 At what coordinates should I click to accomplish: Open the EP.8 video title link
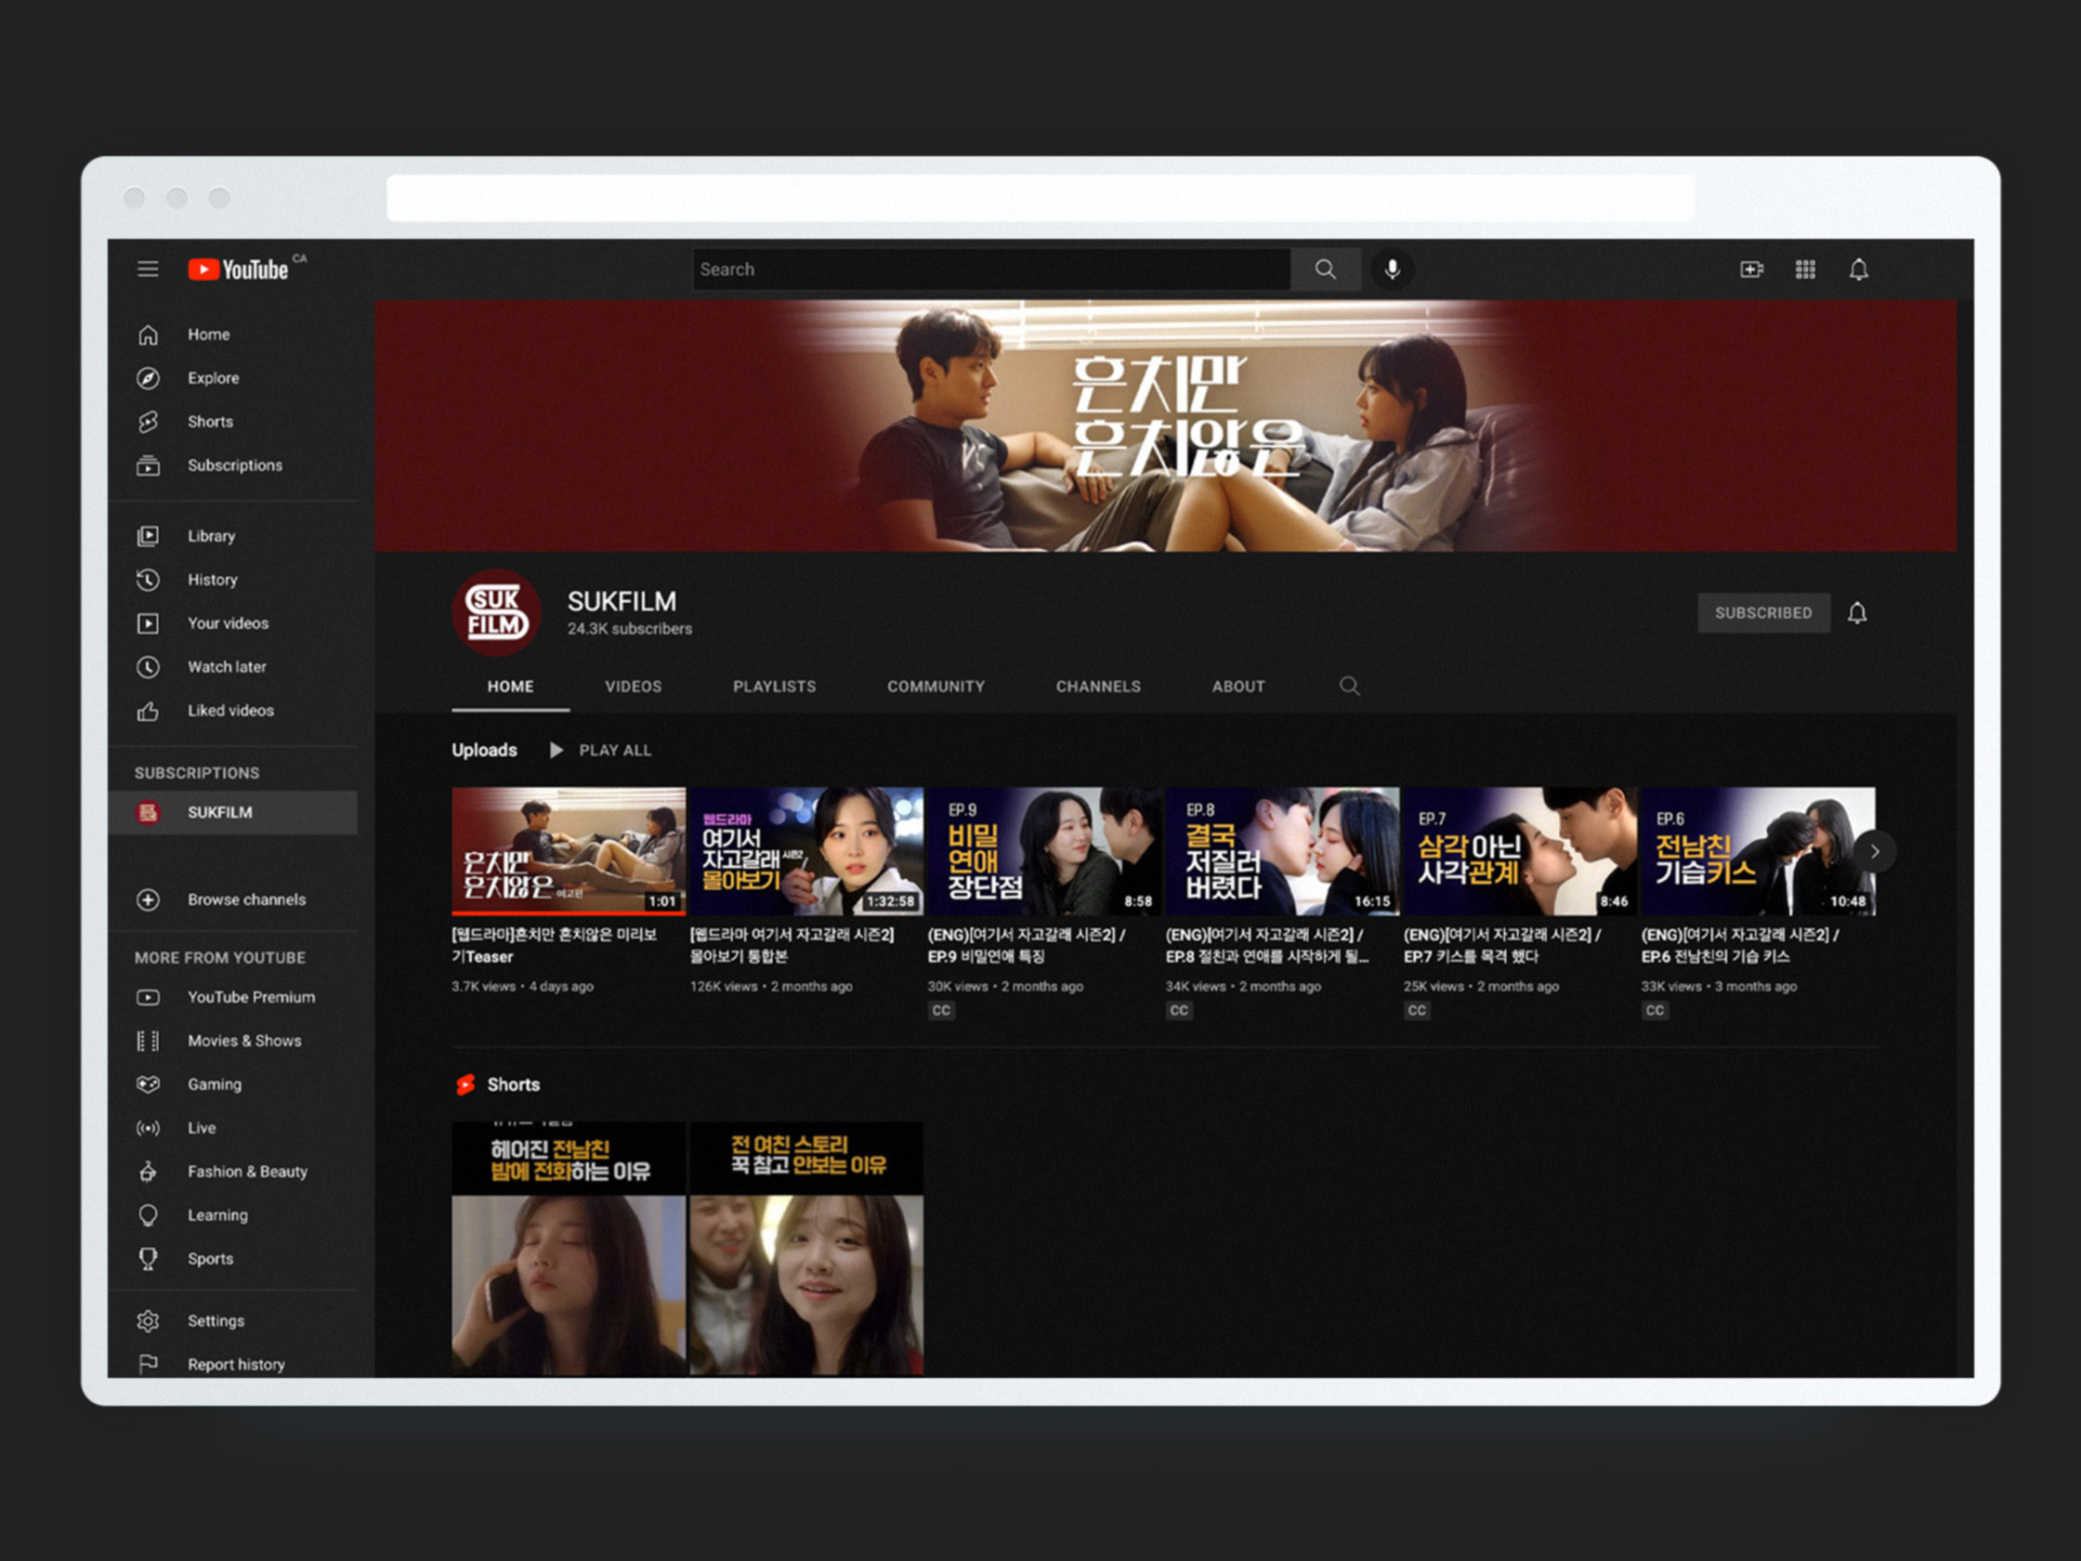point(1267,946)
